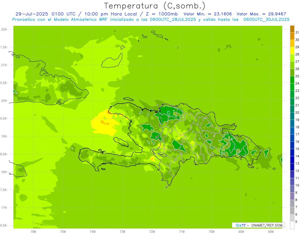
Task: Click the "Temperatura (C,somb.)" map title
Action: coord(155,6)
